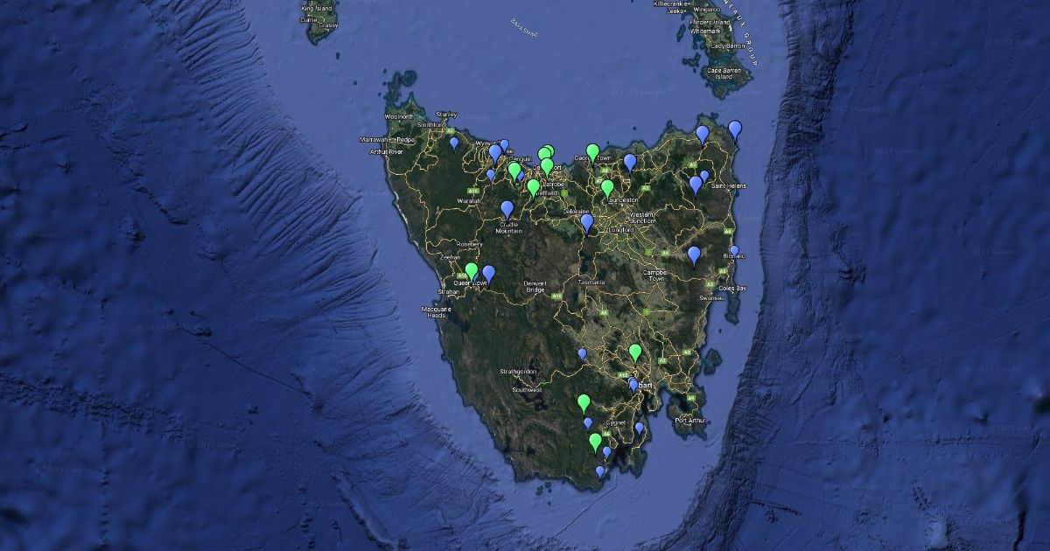The height and width of the screenshot is (551, 1050).
Task: Click the Waratah label
Action: 470,200
